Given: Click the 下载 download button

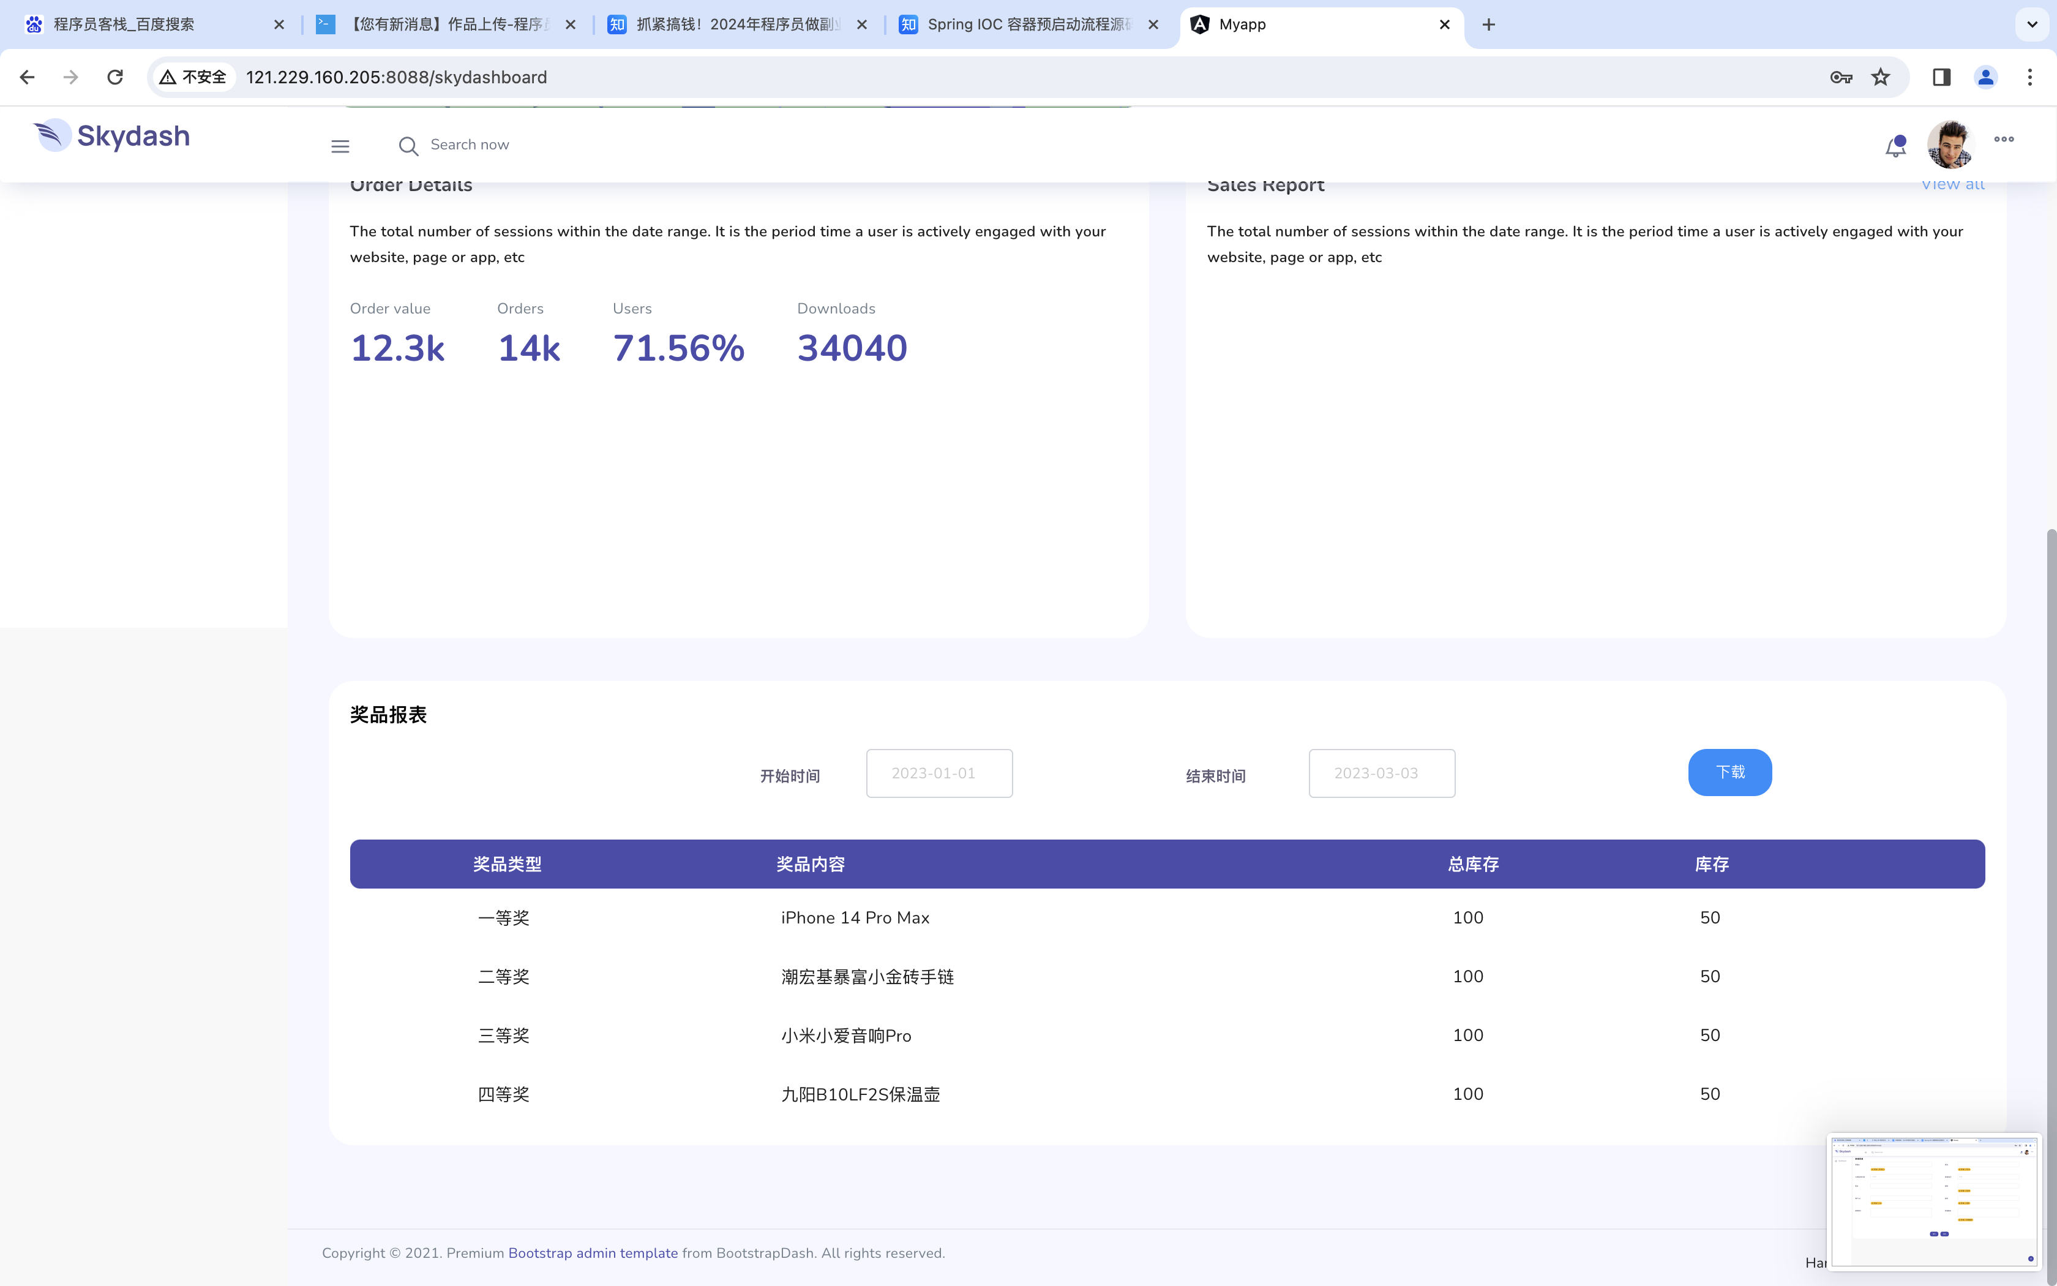Looking at the screenshot, I should 1729,772.
